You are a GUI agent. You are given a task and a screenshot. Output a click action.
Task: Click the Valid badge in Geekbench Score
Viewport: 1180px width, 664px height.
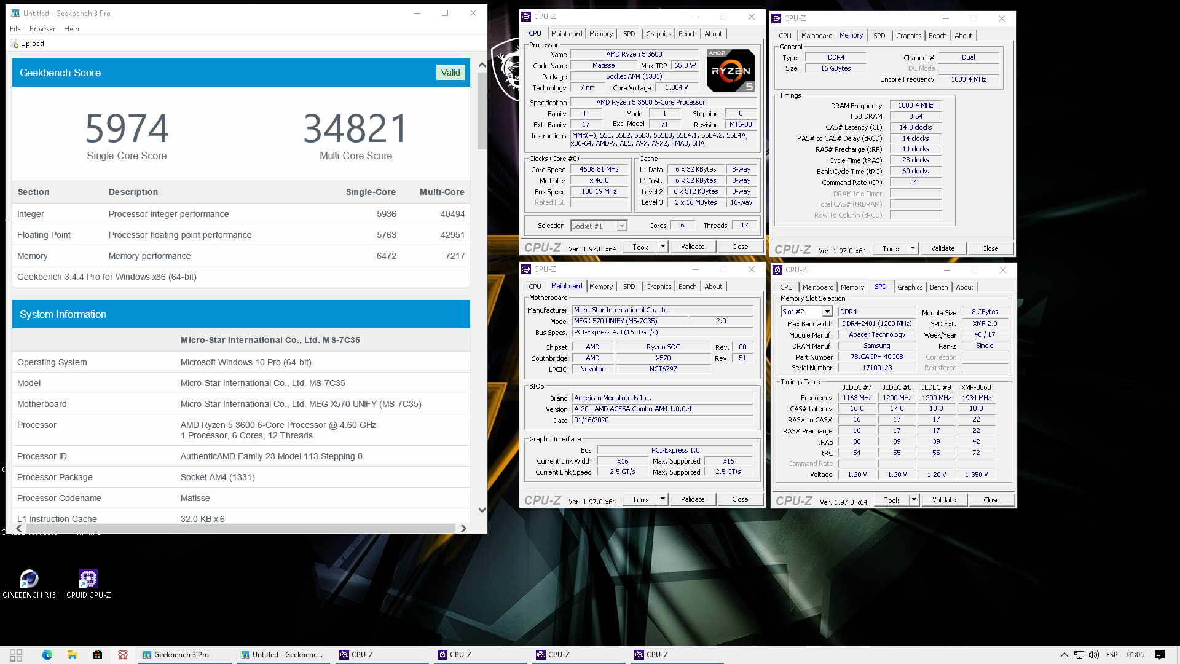[x=450, y=73]
